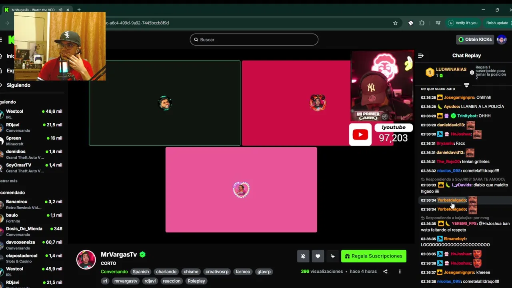This screenshot has height=288, width=512.
Task: Open SoyOmarTV channel in sidebar
Action: click(32, 168)
